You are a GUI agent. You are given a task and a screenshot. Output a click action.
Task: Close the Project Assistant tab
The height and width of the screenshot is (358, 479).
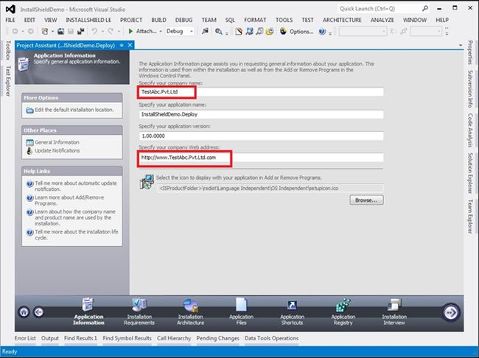click(130, 45)
